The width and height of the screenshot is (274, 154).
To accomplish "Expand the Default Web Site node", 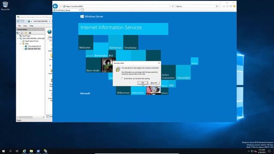I will pyautogui.click(x=23, y=49).
